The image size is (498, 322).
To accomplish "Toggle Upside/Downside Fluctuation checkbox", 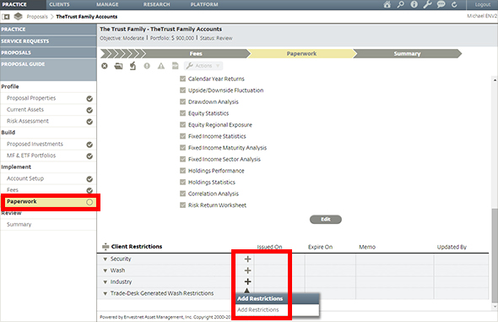I will pos(182,90).
